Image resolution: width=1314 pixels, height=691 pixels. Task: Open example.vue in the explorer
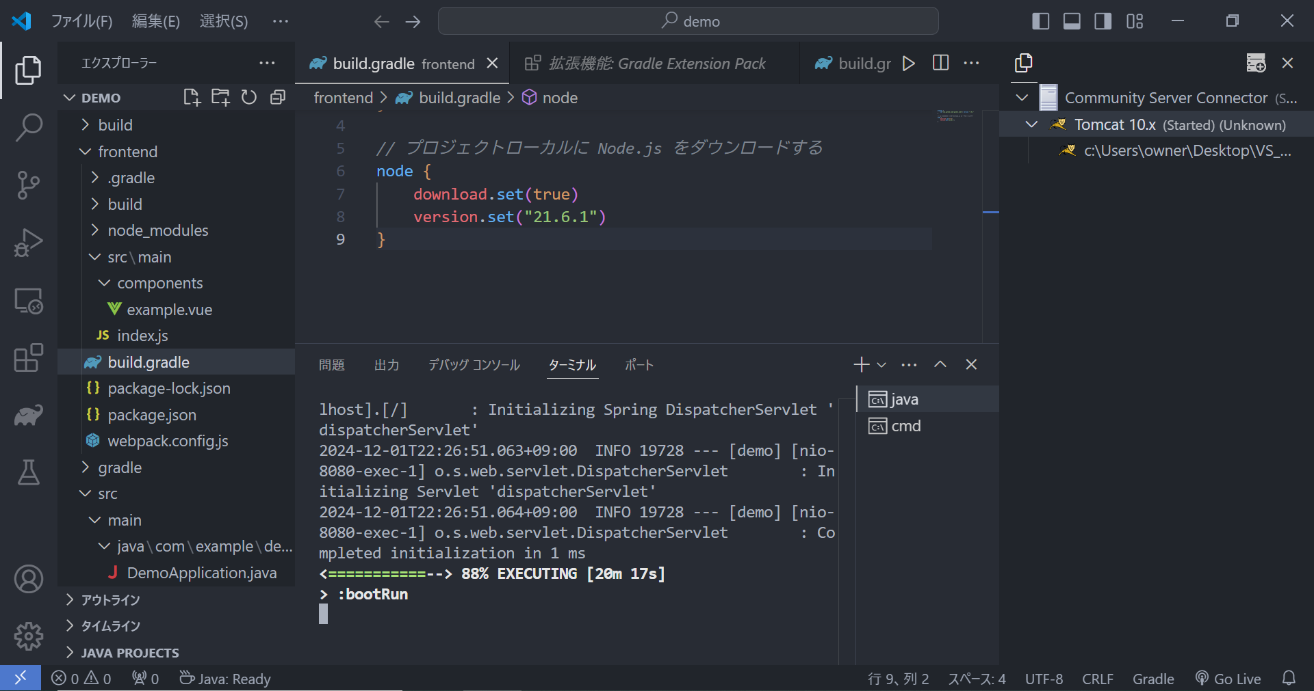click(x=176, y=310)
